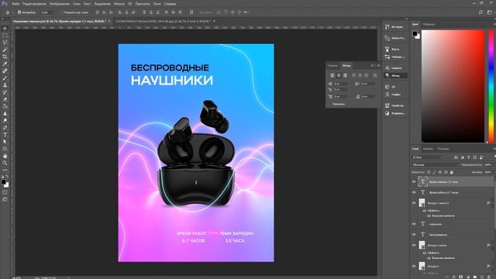
Task: Expand fx arrow on bottom 'Фигура 1' layer
Action: click(492, 266)
